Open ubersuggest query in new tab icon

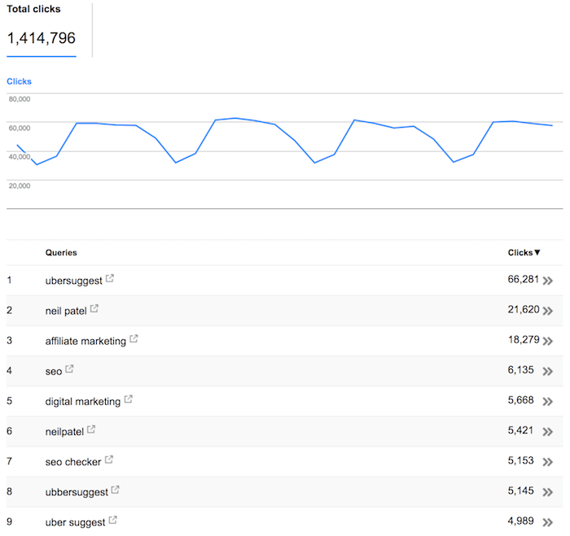(x=110, y=278)
